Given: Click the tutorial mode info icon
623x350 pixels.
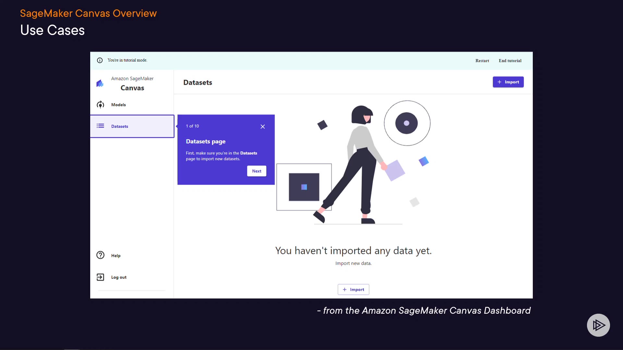Looking at the screenshot, I should [x=100, y=60].
